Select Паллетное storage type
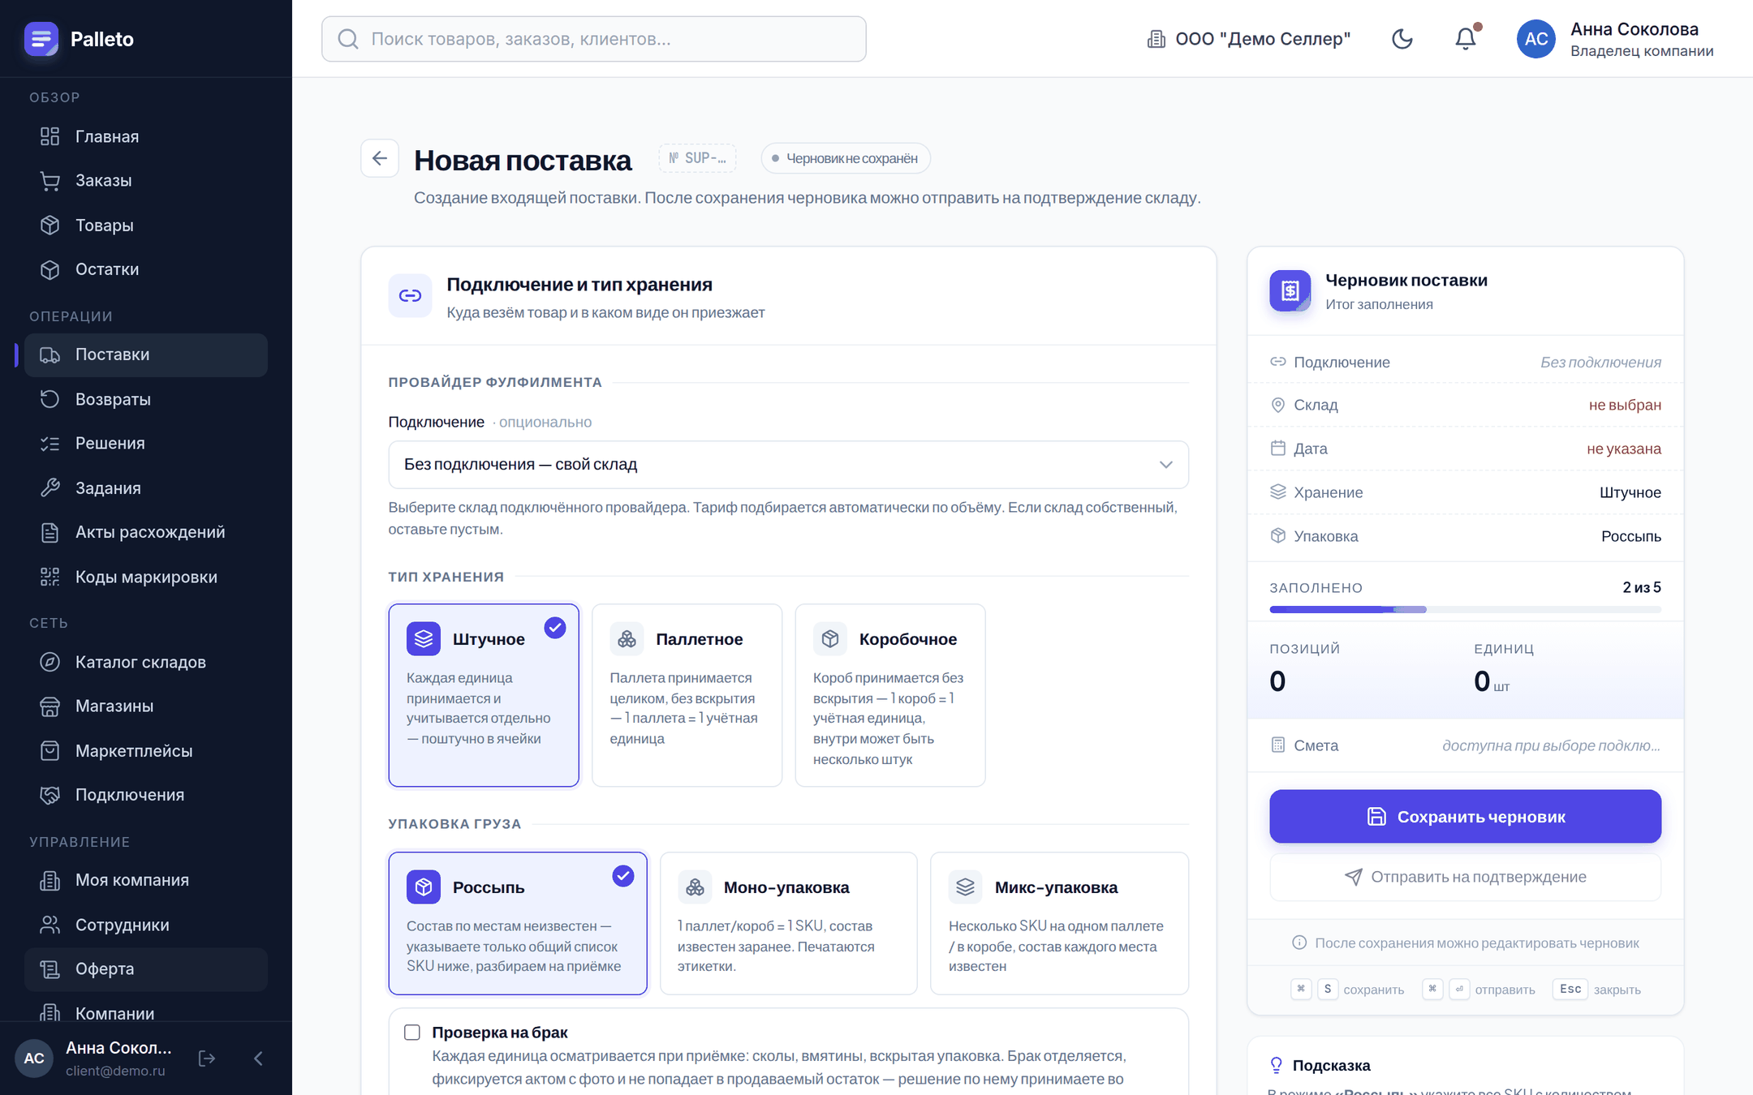The image size is (1753, 1095). click(687, 695)
